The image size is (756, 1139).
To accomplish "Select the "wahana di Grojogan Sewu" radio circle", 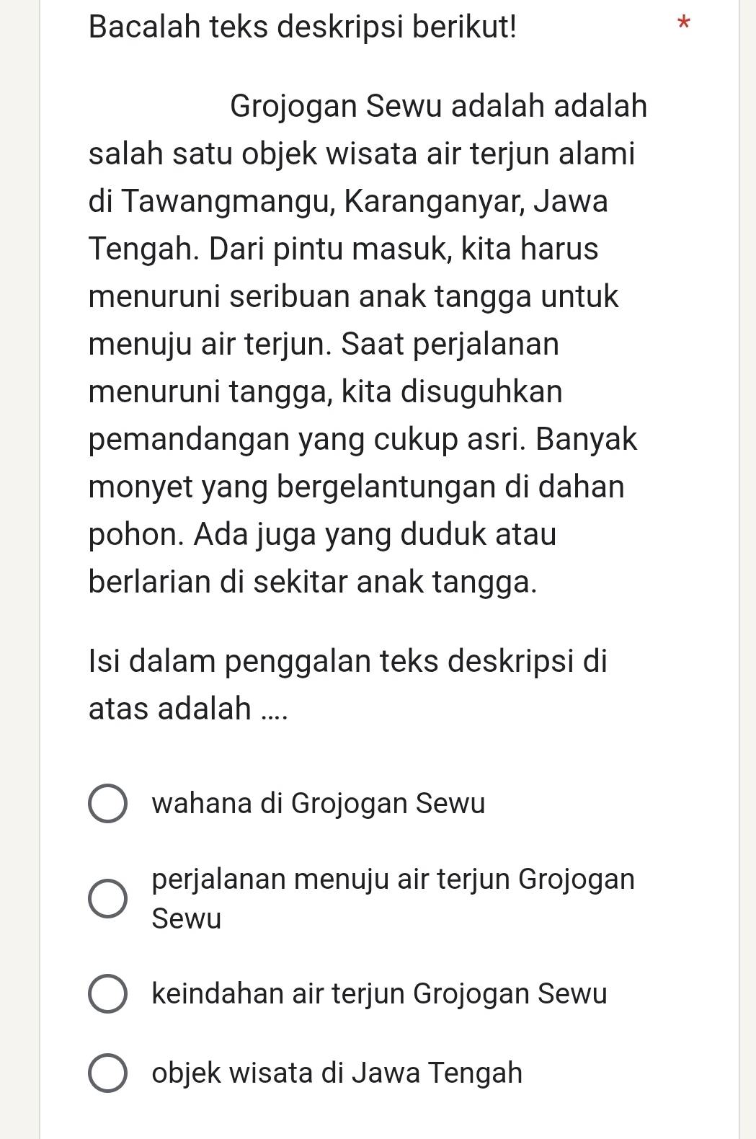I will pyautogui.click(x=108, y=803).
